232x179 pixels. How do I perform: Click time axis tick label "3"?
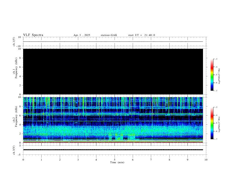(78, 160)
